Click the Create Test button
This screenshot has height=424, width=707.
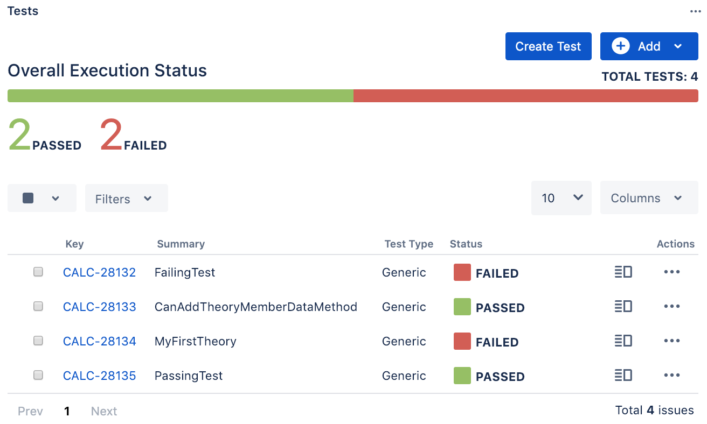point(549,46)
